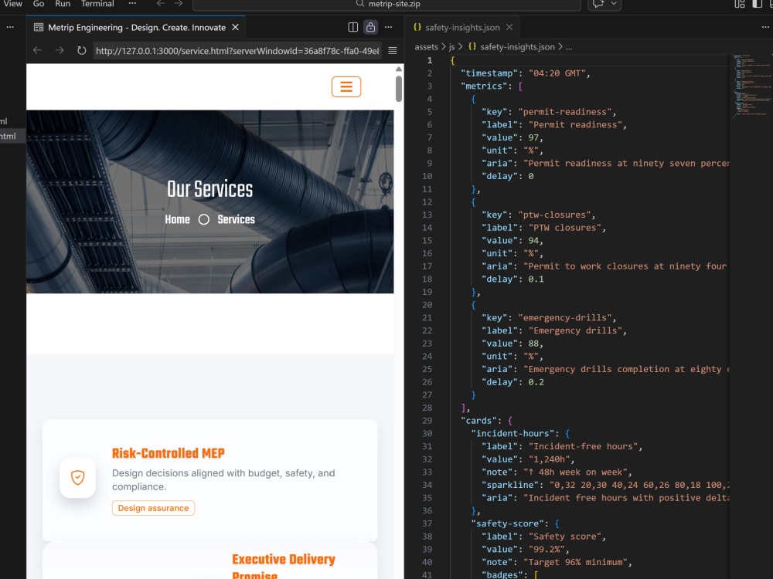Click the "timestamp" key on line 2
773x579 pixels.
(489, 73)
